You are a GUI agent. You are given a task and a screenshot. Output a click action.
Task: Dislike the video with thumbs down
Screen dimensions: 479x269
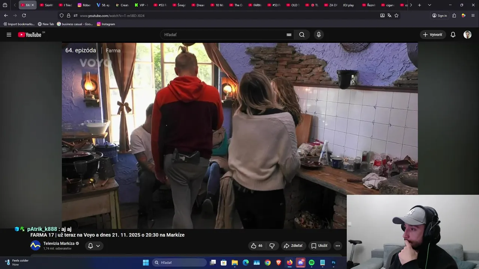coord(272,245)
